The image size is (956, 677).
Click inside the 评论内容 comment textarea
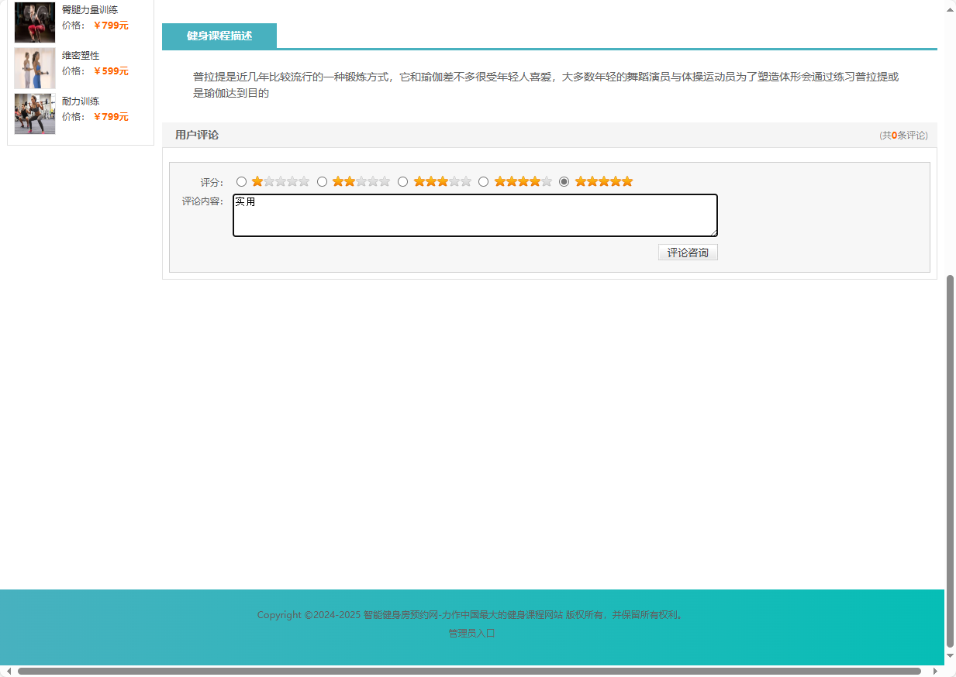pos(475,215)
